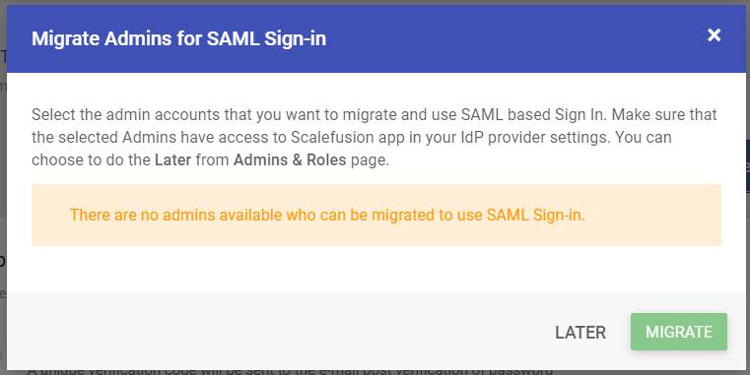Click the orange no admins available warning
Screen dimensions: 750x375
pyautogui.click(x=327, y=215)
